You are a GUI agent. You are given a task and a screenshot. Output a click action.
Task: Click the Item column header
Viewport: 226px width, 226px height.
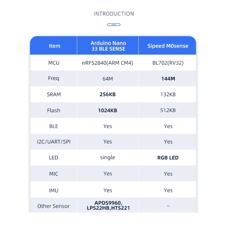(55, 46)
